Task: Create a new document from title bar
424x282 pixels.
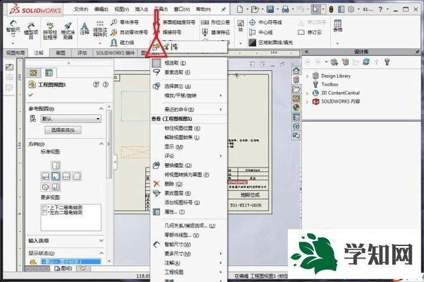Action: pos(240,9)
